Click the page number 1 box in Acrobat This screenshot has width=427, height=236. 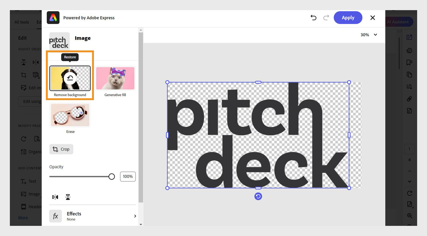pyautogui.click(x=409, y=149)
